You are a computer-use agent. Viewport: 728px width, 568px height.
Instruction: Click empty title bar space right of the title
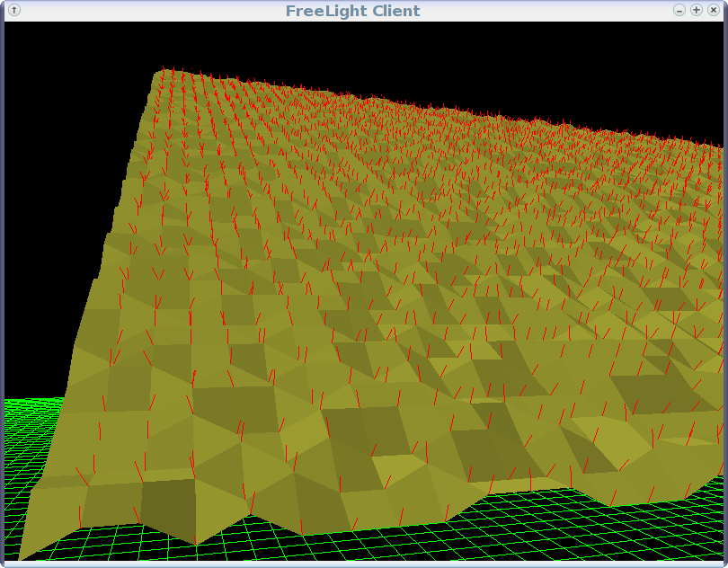click(x=548, y=11)
